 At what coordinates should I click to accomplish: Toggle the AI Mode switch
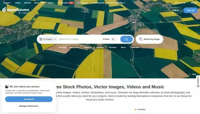coord(114,39)
